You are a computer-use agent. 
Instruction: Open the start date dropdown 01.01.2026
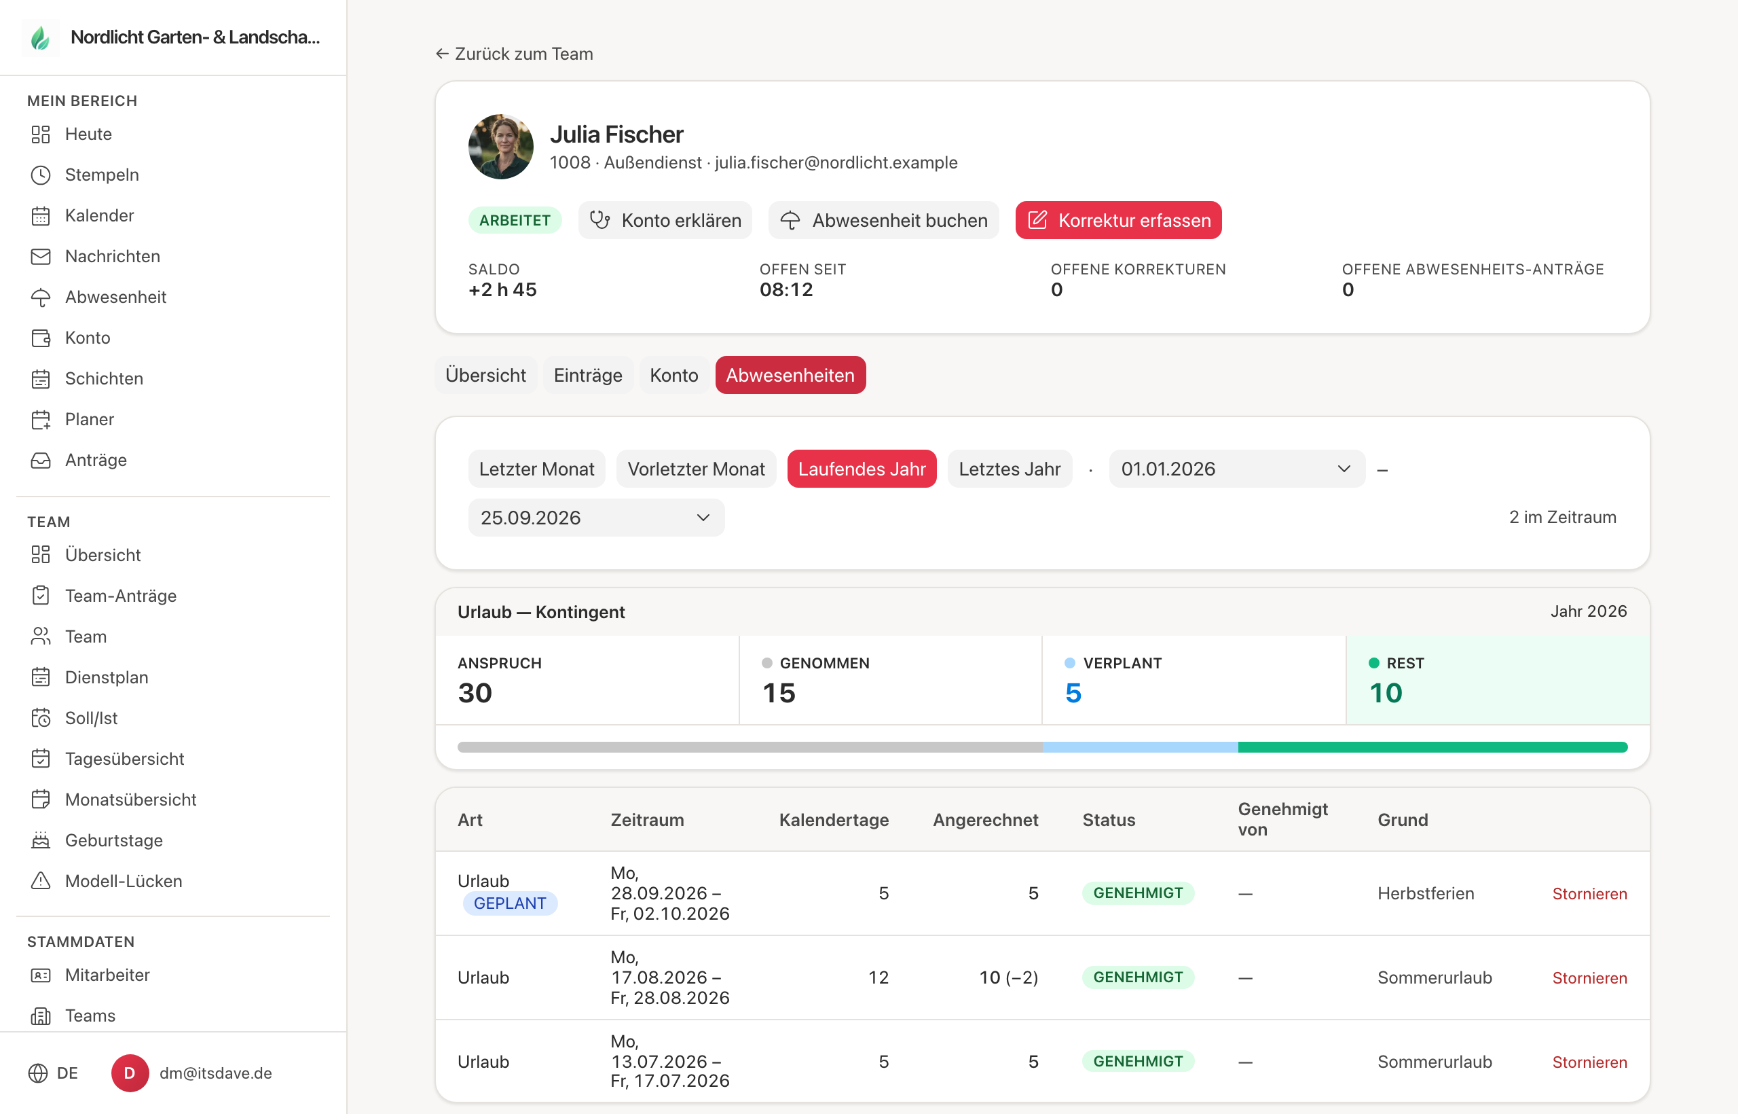pos(1237,469)
